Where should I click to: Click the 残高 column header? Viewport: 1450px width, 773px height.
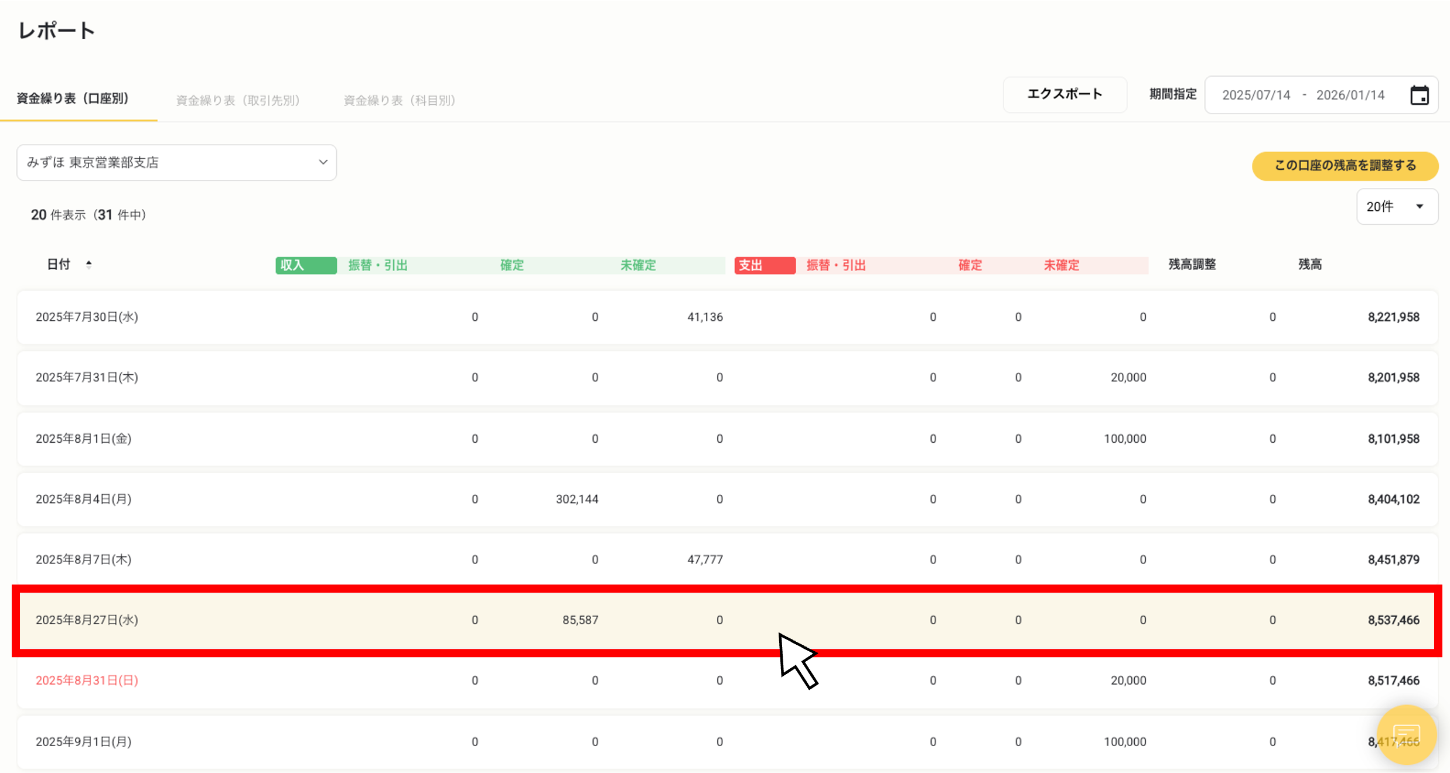[1309, 264]
